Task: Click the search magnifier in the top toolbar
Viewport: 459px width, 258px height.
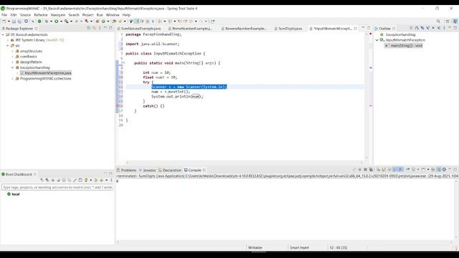Action: pyautogui.click(x=438, y=21)
